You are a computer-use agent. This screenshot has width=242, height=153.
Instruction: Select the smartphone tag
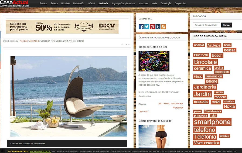[212, 122]
